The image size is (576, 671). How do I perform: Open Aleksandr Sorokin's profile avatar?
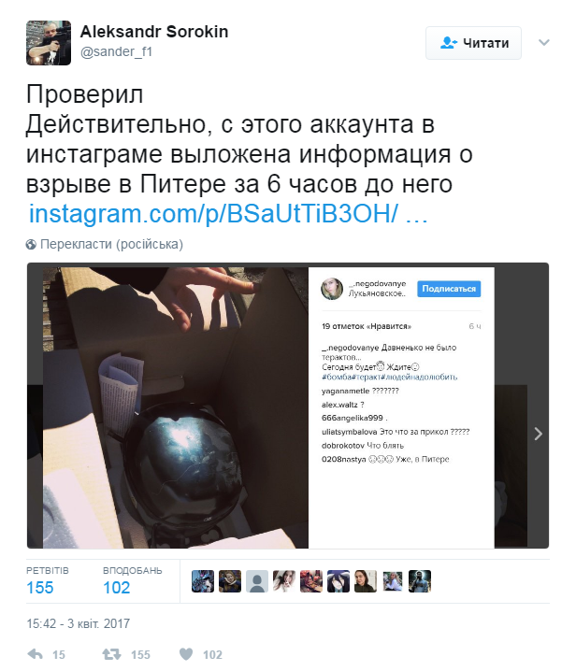coord(49,43)
